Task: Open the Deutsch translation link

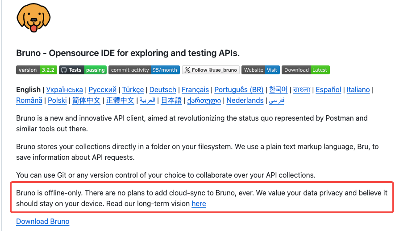Action: (x=162, y=89)
